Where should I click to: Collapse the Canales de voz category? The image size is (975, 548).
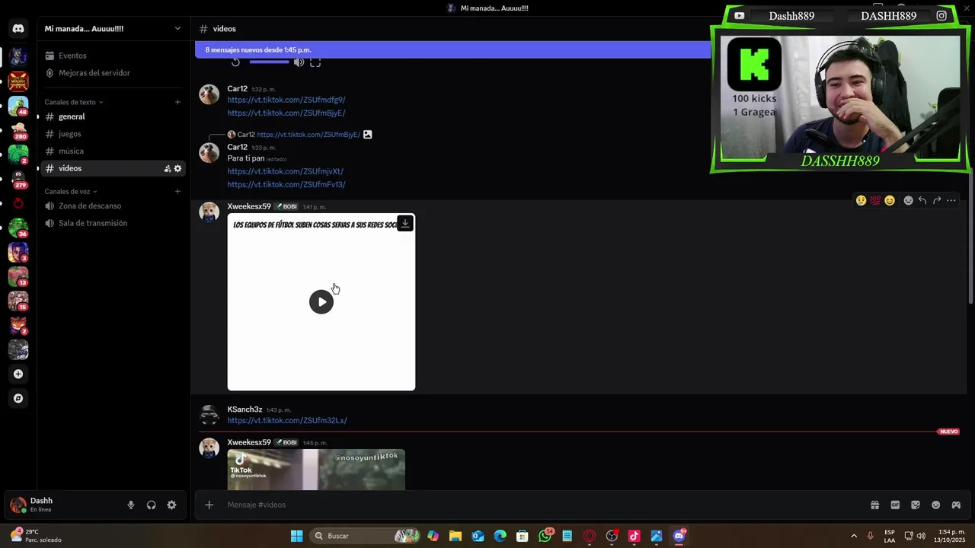70,192
